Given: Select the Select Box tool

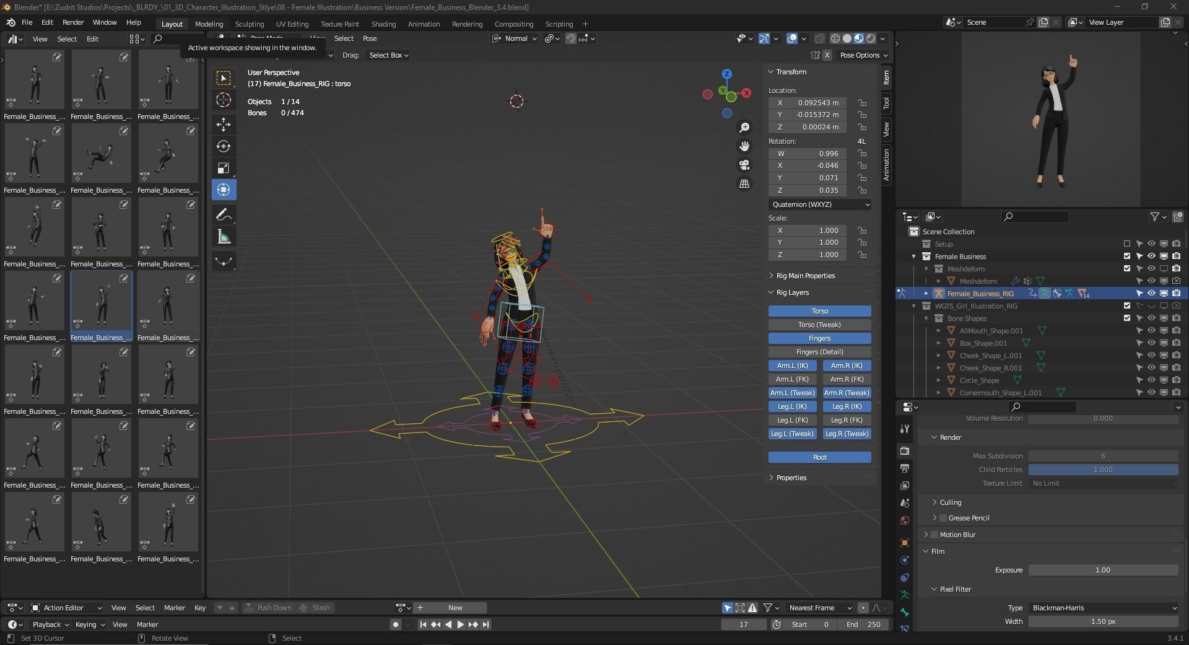Looking at the screenshot, I should pyautogui.click(x=224, y=77).
